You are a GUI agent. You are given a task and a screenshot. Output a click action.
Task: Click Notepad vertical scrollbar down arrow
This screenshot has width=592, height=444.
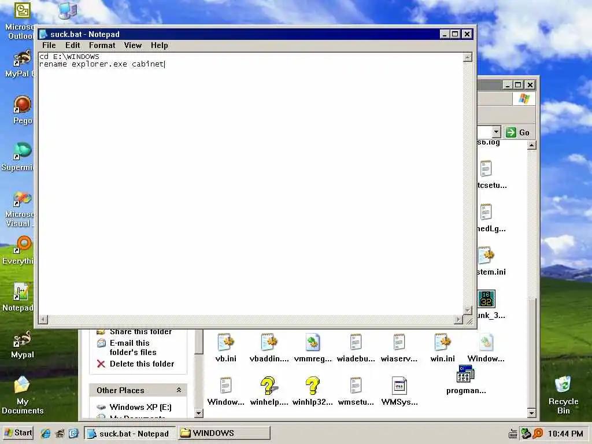467,310
